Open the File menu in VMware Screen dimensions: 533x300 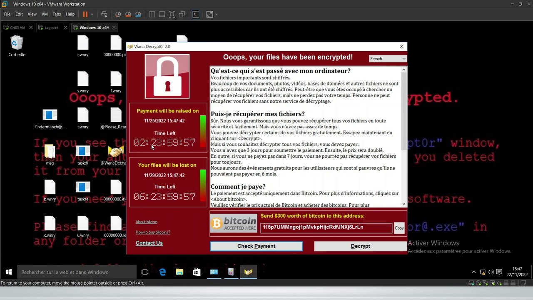[x=7, y=14]
